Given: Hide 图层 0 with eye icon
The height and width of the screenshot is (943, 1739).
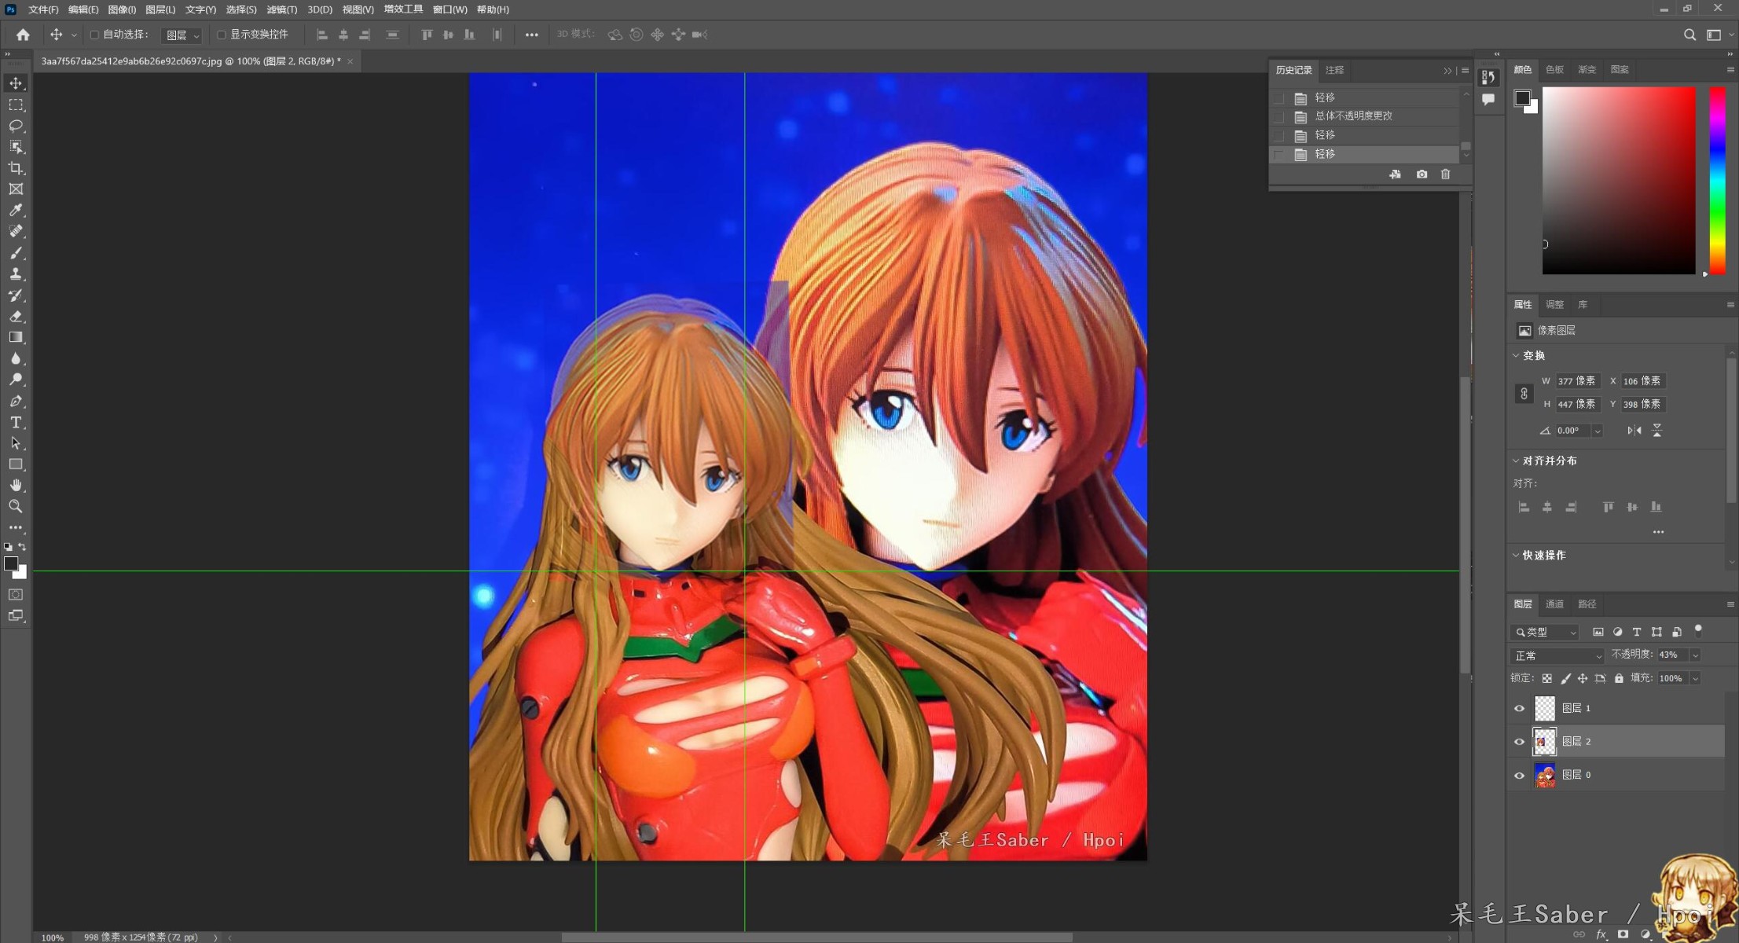Looking at the screenshot, I should coord(1519,775).
